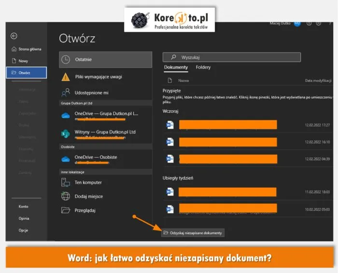Viewport: 338px width, 273px height.
Task: Click the Maciej Dutko account name
Action: click(280, 23)
